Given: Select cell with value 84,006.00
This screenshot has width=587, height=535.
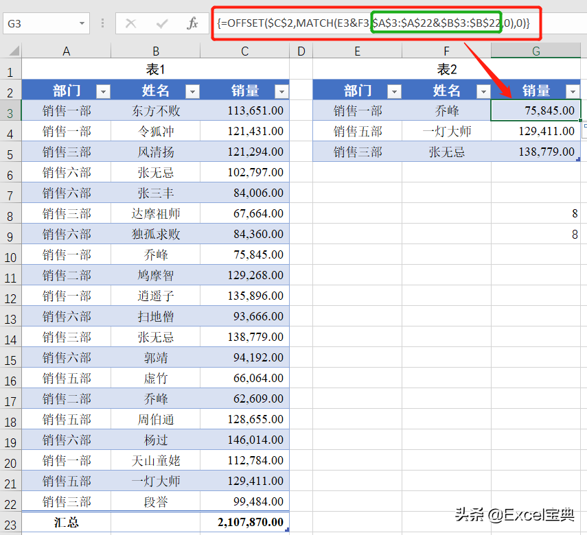Looking at the screenshot, I should point(245,193).
